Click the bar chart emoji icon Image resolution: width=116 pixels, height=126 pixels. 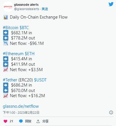(x=5, y=17)
